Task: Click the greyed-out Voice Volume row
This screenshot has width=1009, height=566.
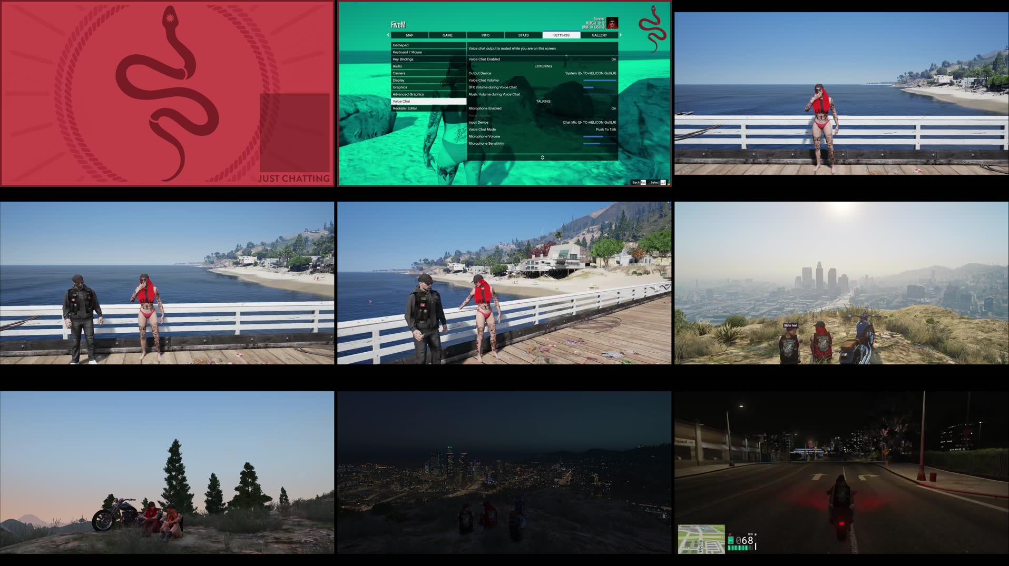Action: 542,115
